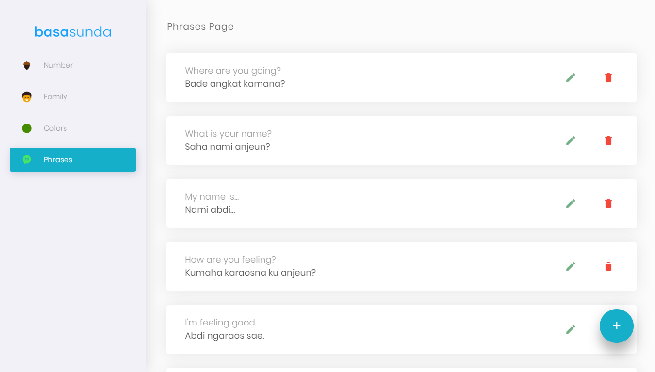Viewport: 655px width, 372px height.
Task: Edit the "I'm feeling good." phrase
Action: (x=571, y=329)
